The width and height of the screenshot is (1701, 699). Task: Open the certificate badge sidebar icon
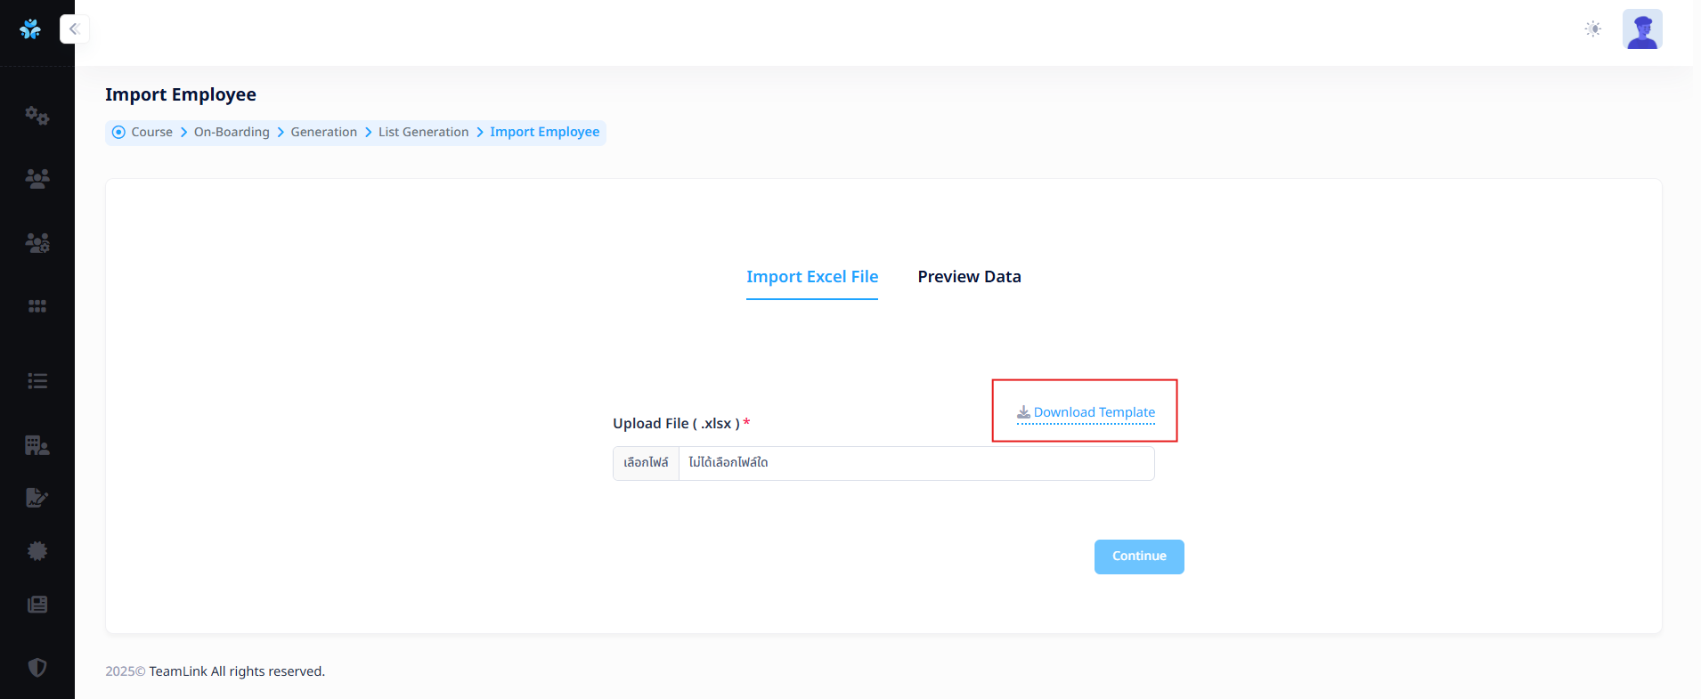click(x=37, y=551)
